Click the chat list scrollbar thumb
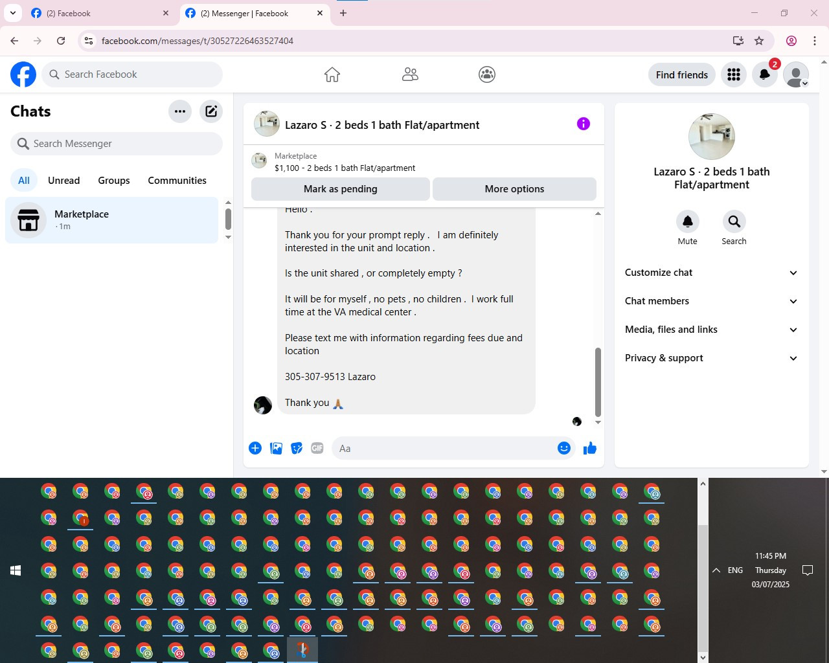The image size is (829, 663). [228, 219]
